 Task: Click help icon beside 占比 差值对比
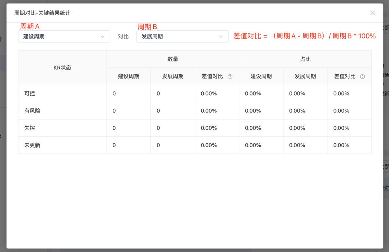pyautogui.click(x=362, y=77)
